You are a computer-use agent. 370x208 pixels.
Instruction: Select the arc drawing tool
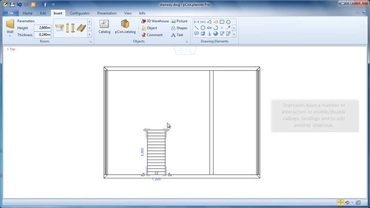(x=216, y=28)
